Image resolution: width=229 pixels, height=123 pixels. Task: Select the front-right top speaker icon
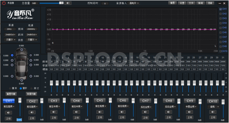pyautogui.click(x=31, y=55)
